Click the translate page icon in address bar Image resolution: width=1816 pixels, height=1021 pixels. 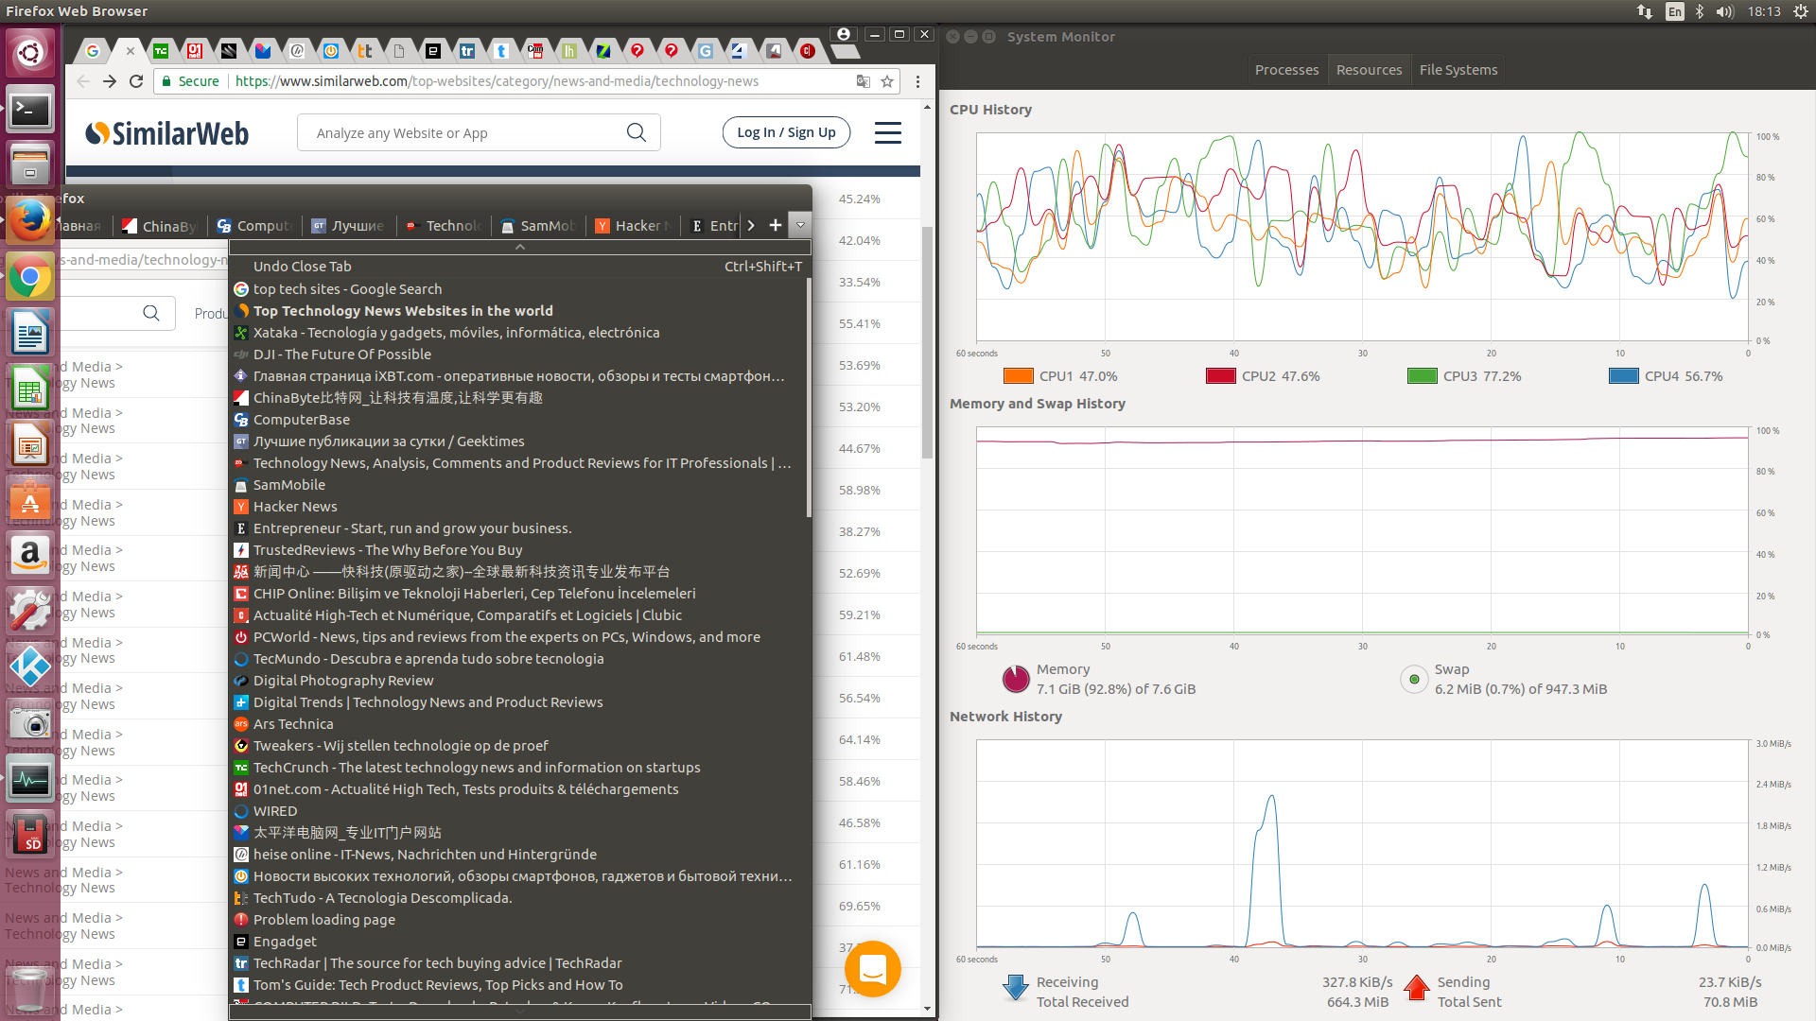tap(863, 81)
